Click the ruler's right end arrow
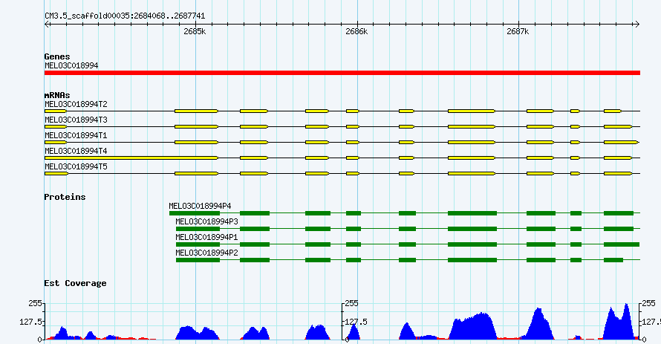 pos(637,25)
